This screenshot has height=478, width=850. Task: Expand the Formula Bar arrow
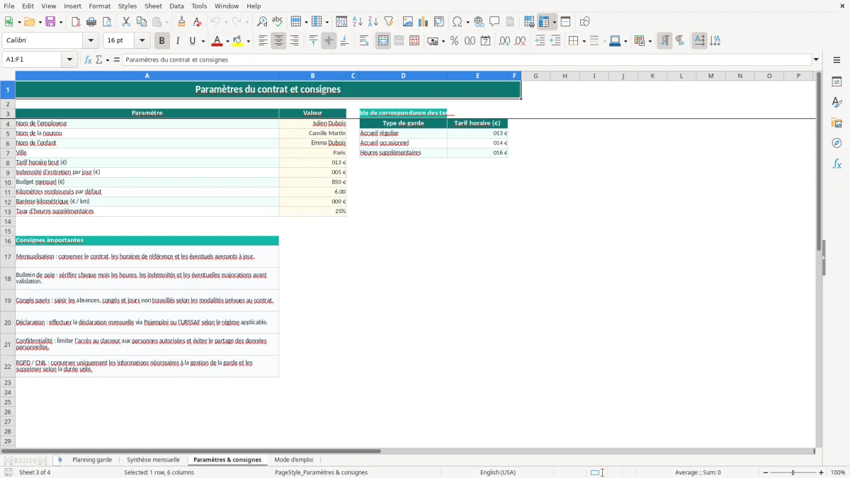(x=816, y=59)
